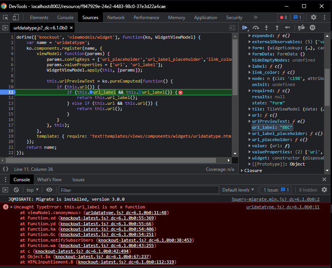Open the Default levels dropdown

pyautogui.click(x=238, y=190)
